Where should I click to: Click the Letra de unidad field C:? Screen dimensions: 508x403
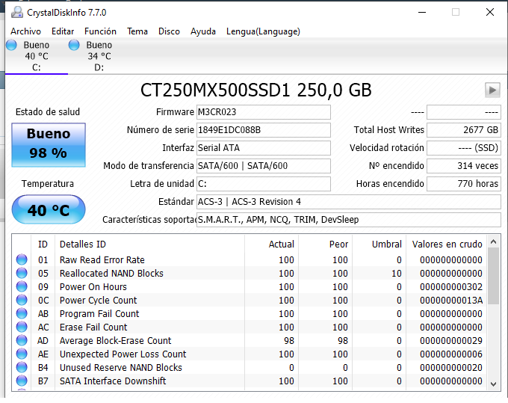pos(264,184)
